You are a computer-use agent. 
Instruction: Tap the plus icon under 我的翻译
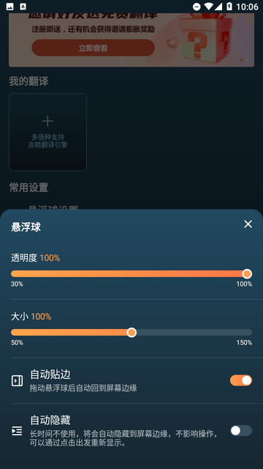pos(47,121)
